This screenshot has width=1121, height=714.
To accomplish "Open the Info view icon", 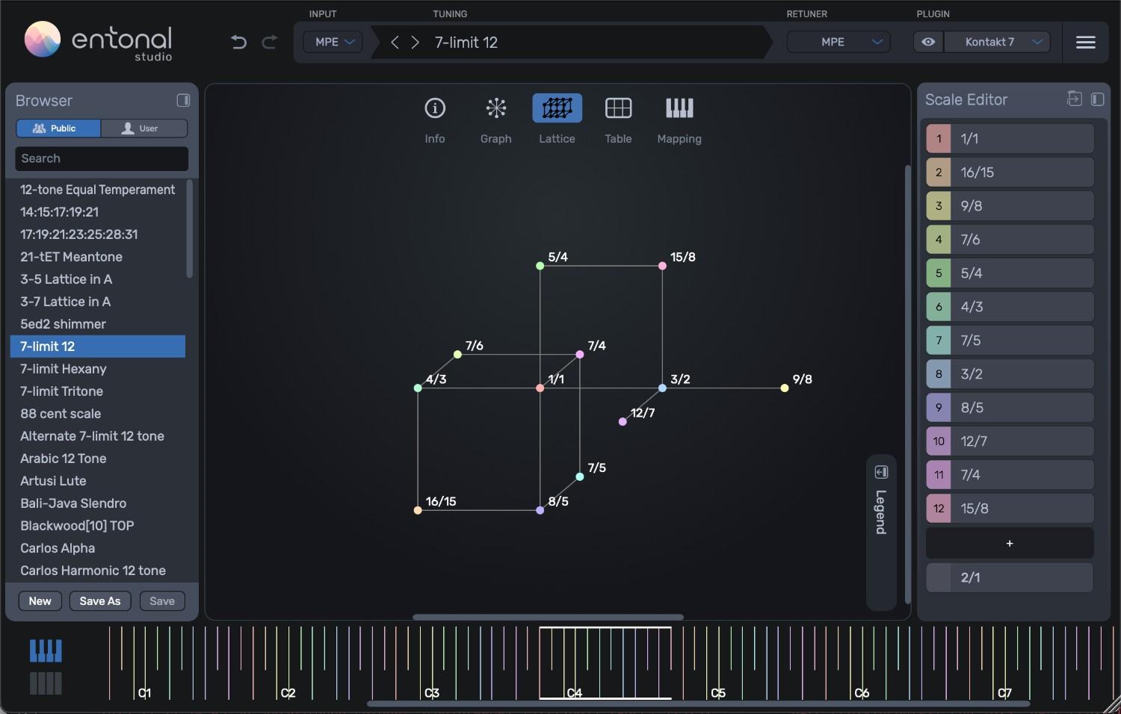I will click(434, 108).
